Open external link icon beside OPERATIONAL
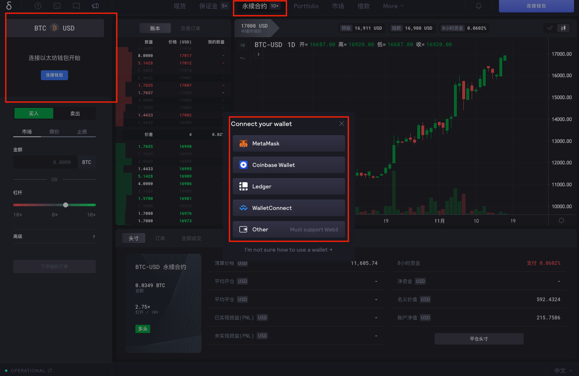The image size is (579, 376). pyautogui.click(x=50, y=370)
